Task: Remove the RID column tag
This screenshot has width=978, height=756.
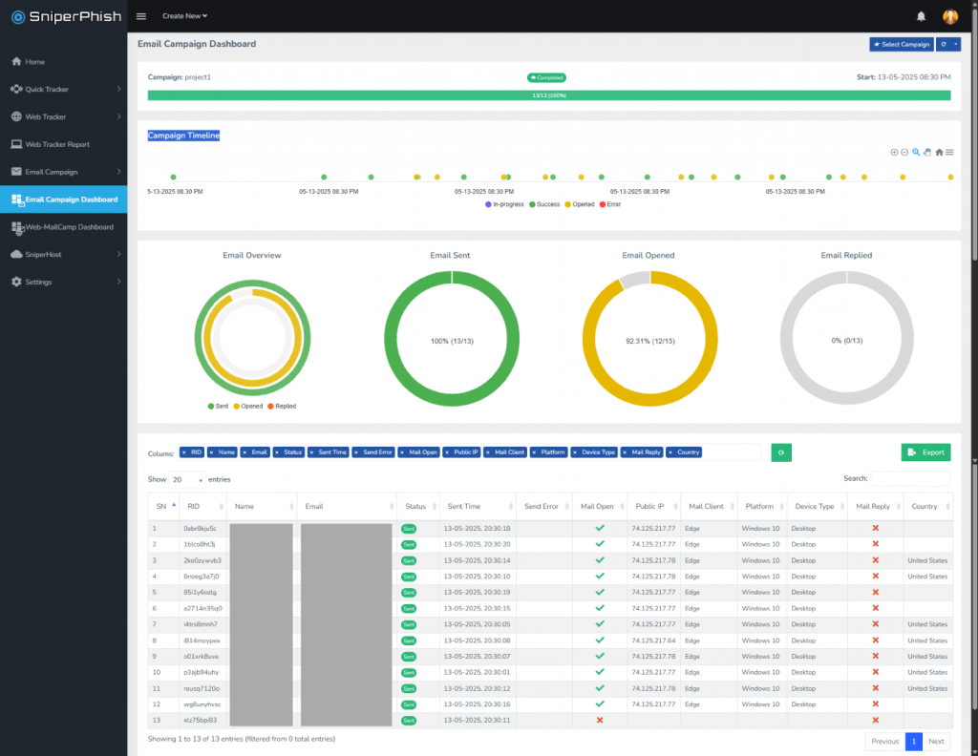Action: [184, 452]
